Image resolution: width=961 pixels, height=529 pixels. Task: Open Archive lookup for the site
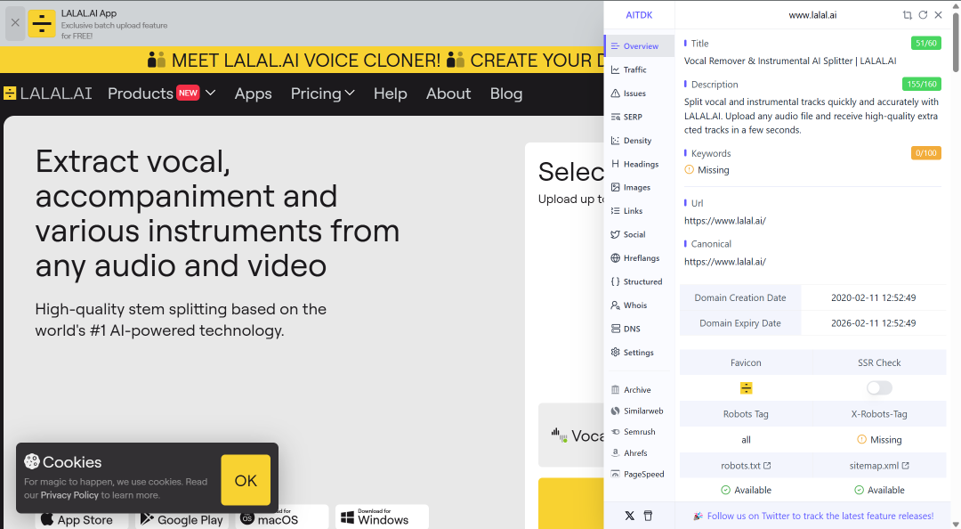pyautogui.click(x=639, y=390)
